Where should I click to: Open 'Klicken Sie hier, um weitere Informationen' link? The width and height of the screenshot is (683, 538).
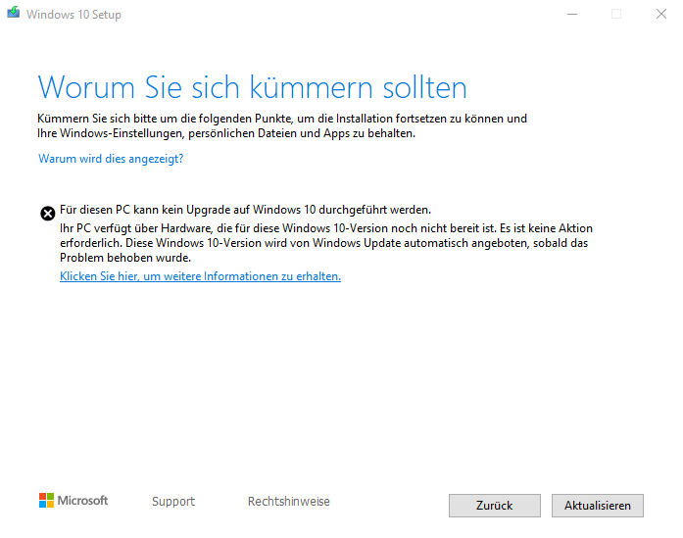click(200, 276)
